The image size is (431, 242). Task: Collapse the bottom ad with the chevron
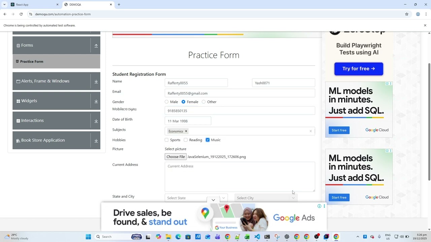213,200
